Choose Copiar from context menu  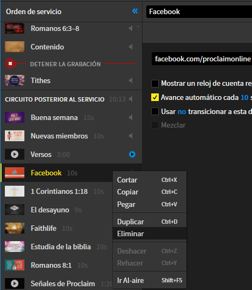pos(150,192)
